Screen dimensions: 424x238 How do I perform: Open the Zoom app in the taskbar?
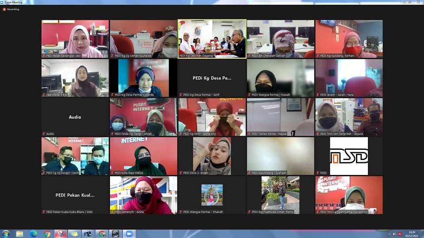129,234
